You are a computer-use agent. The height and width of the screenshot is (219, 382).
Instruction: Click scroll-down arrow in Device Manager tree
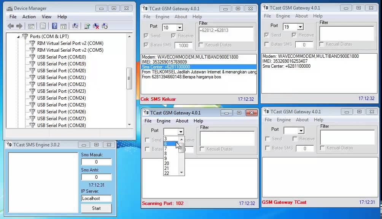point(129,125)
